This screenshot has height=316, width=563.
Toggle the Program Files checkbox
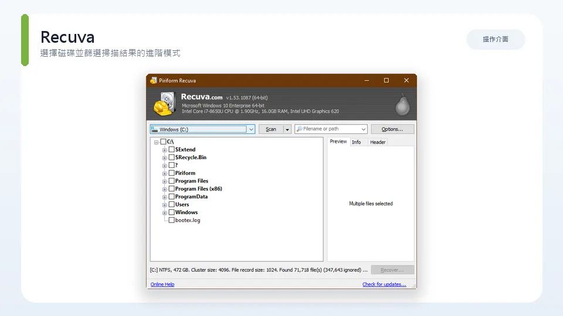(172, 181)
